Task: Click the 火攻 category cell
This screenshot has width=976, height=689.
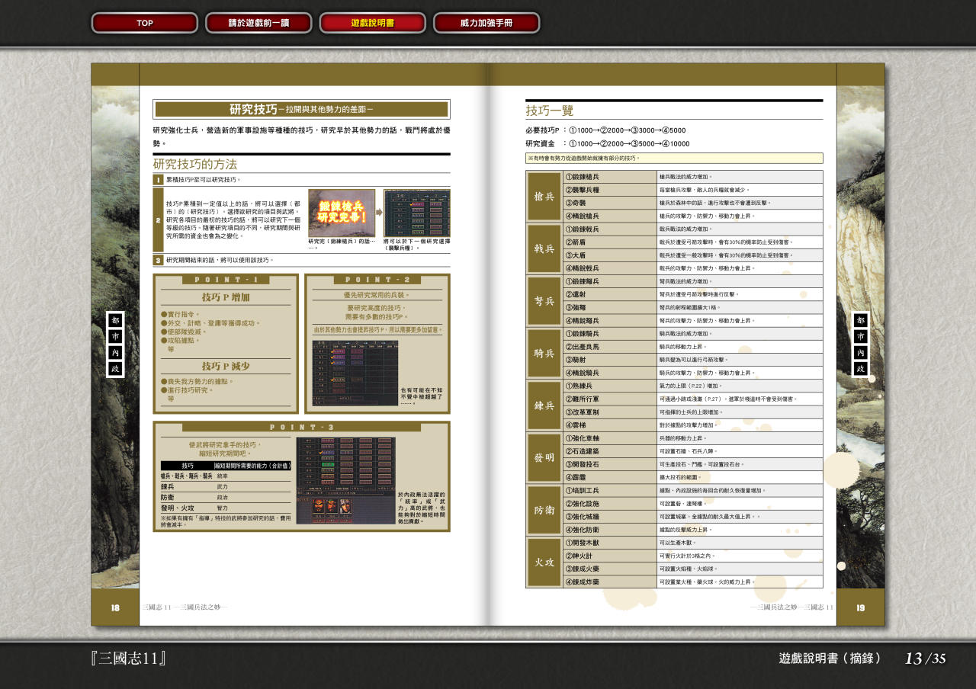Action: [544, 562]
